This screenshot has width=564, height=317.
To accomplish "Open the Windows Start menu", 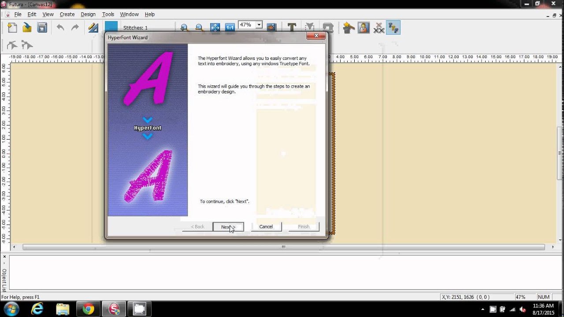I will tap(11, 309).
